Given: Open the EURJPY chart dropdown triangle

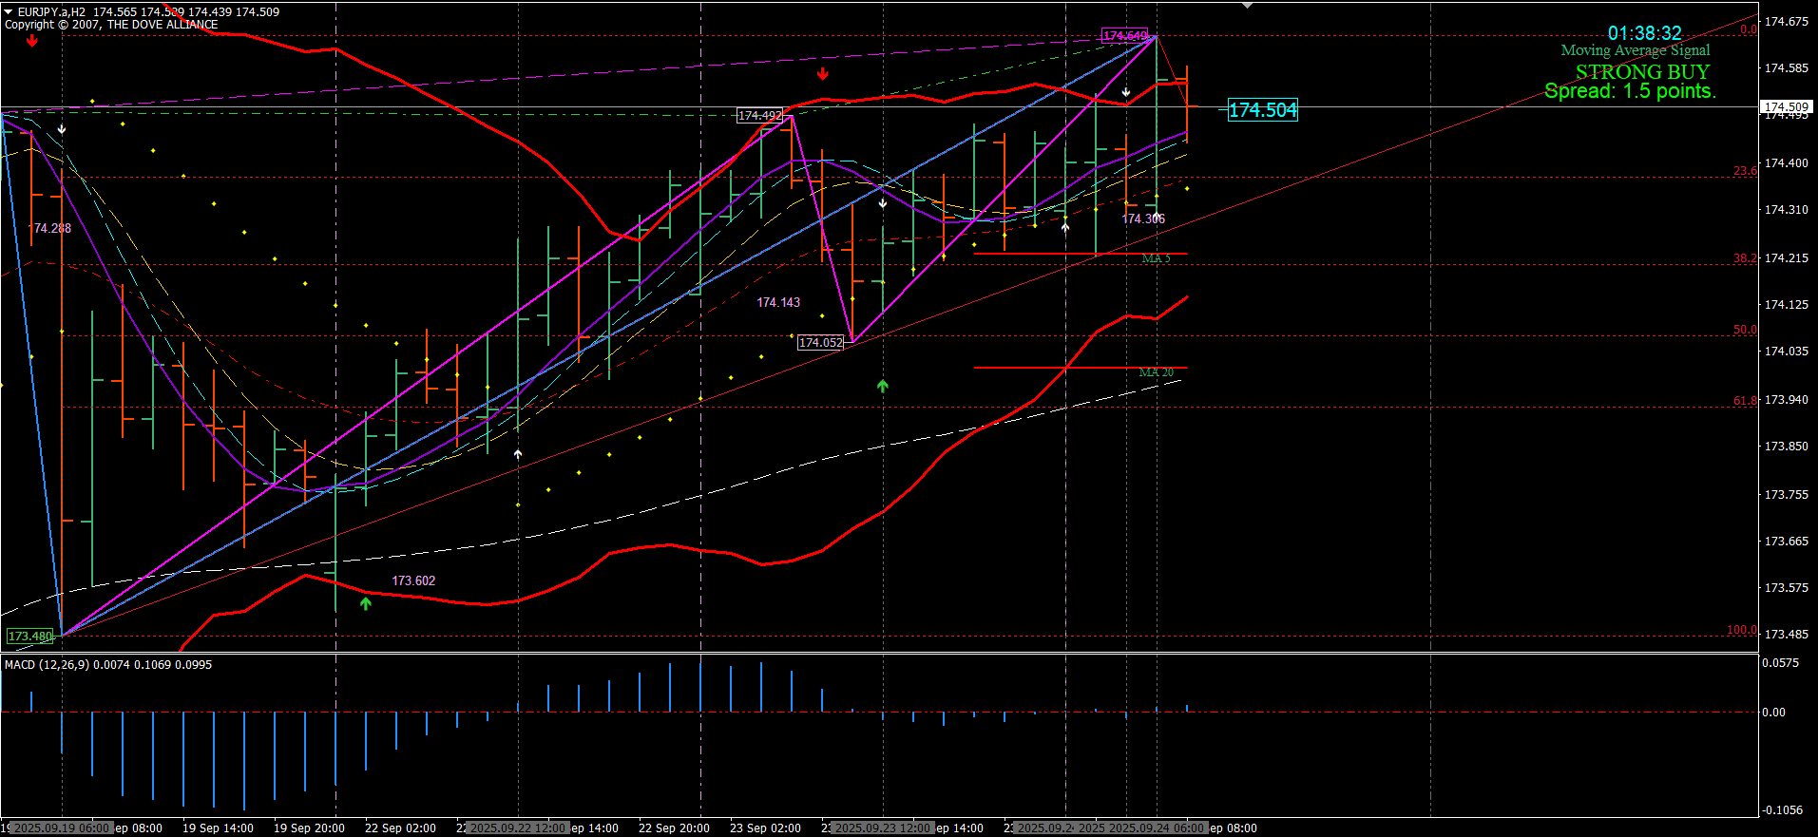Looking at the screenshot, I should tap(9, 11).
